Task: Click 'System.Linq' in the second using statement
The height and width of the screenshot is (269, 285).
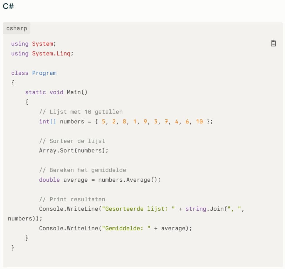Action: pos(51,54)
